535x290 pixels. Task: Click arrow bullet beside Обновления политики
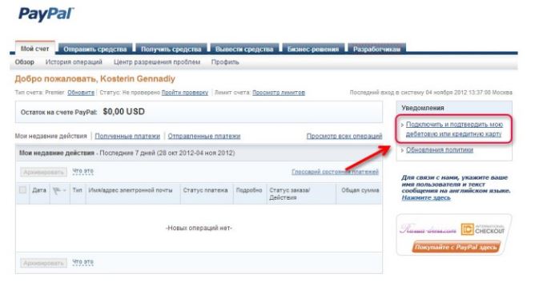403,150
